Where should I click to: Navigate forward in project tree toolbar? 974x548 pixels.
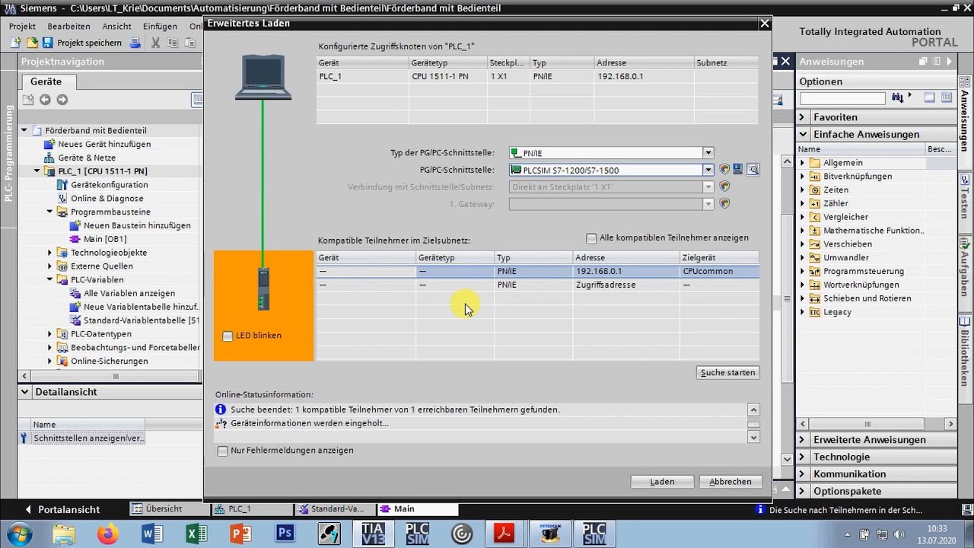(62, 100)
